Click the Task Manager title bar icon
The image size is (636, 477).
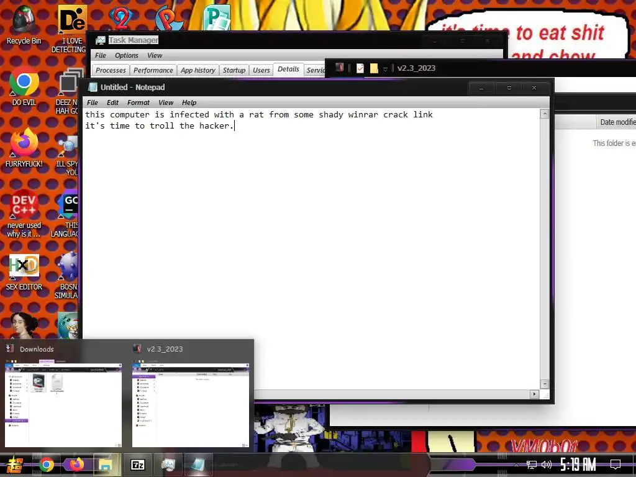coord(100,40)
